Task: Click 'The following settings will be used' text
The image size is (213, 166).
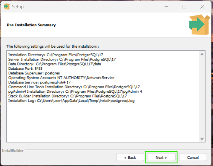Action: click(53, 46)
